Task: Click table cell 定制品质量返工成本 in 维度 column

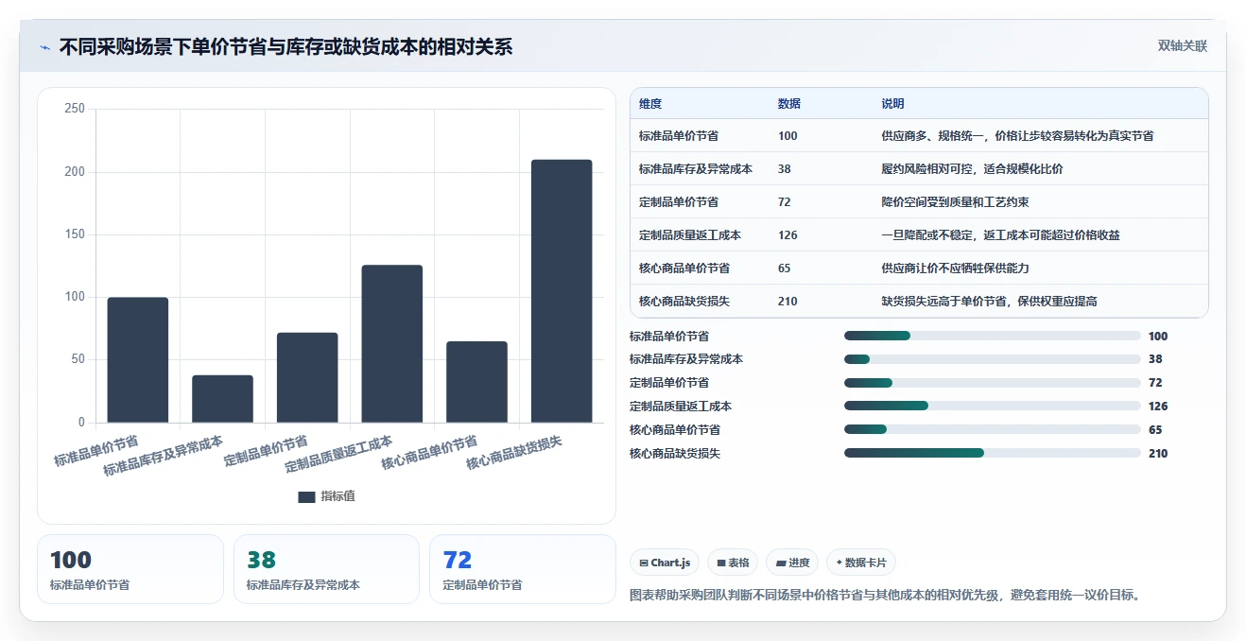Action: coord(690,235)
